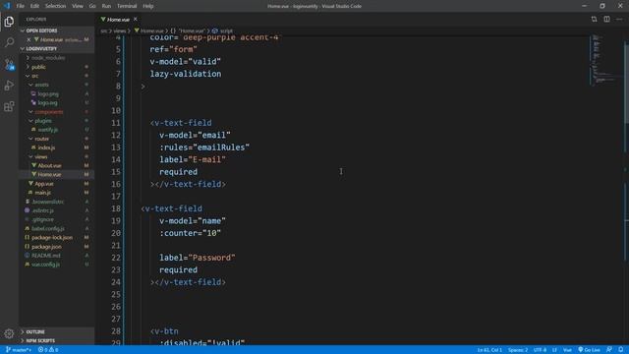Open the Extensions view
629x354 pixels.
point(9,106)
